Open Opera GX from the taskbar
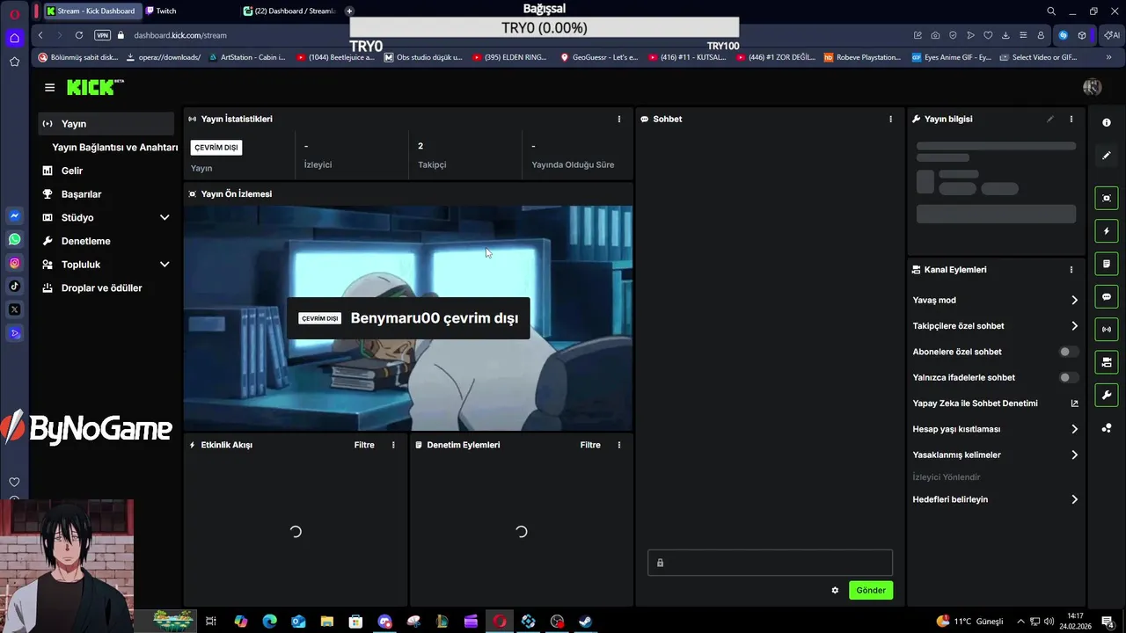Image resolution: width=1126 pixels, height=633 pixels. (500, 622)
